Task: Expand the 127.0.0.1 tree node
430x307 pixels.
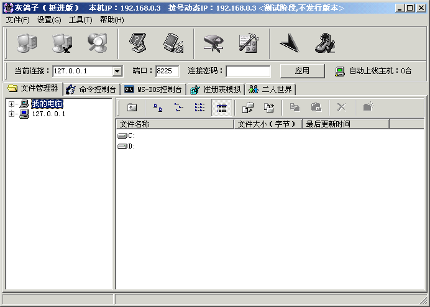Action: click(x=11, y=114)
